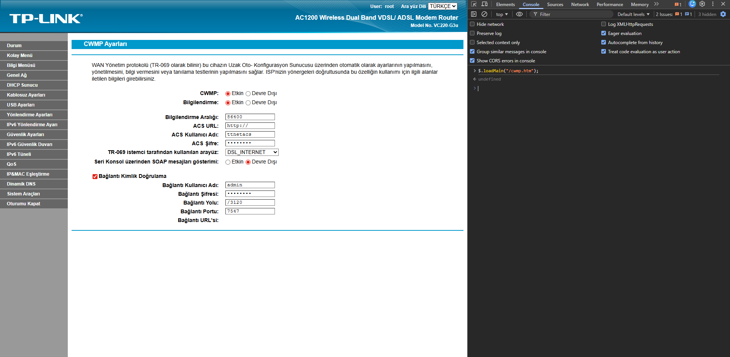Viewport: 730px width, 357px height.
Task: Uncheck Show CORS errors in console
Action: [472, 60]
